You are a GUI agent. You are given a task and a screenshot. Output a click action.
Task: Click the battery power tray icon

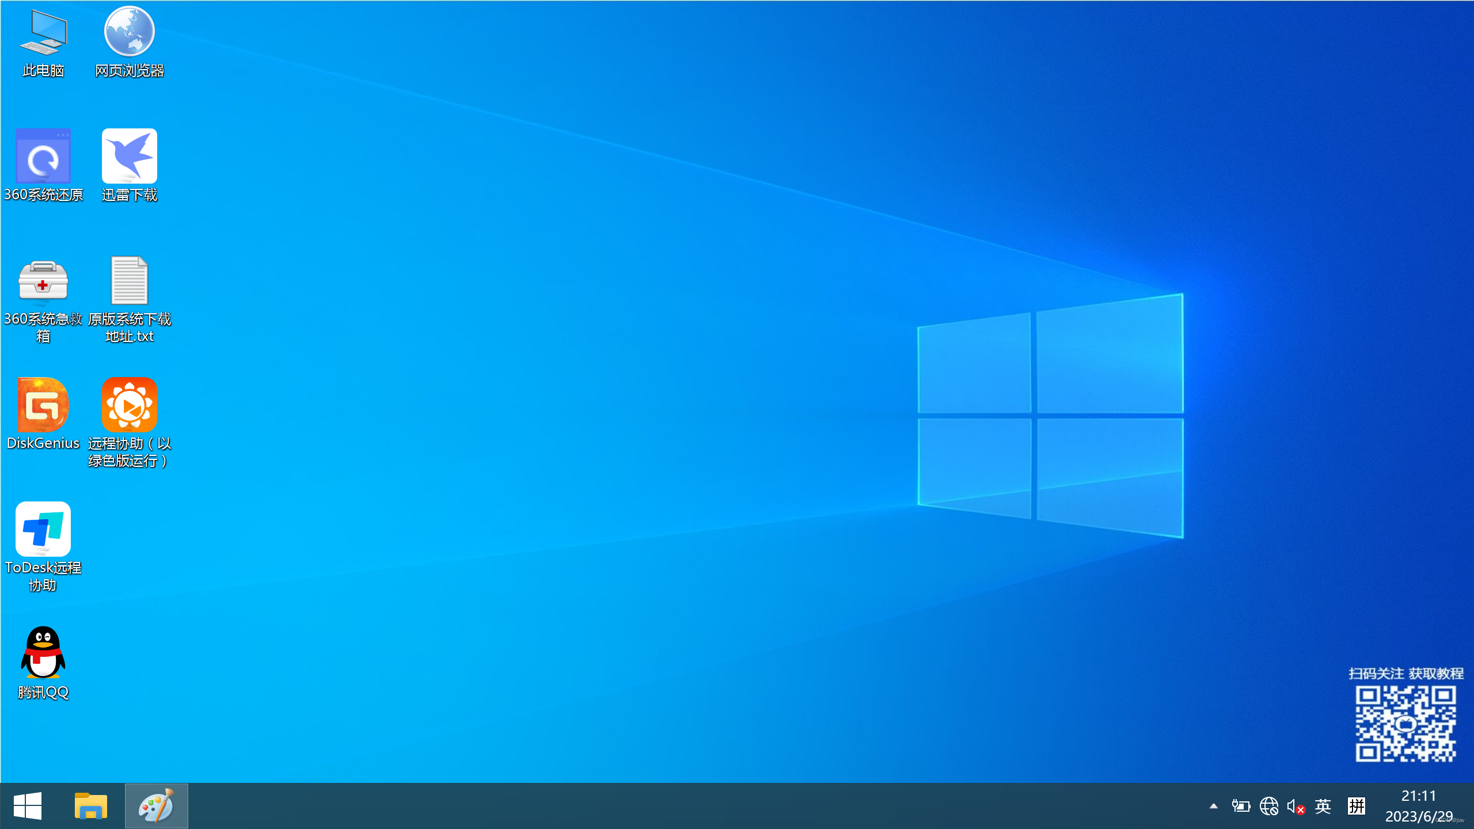pyautogui.click(x=1240, y=806)
